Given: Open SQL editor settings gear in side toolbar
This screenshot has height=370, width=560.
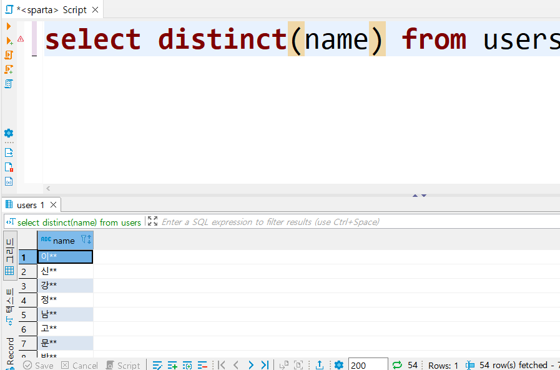Looking at the screenshot, I should click(9, 133).
